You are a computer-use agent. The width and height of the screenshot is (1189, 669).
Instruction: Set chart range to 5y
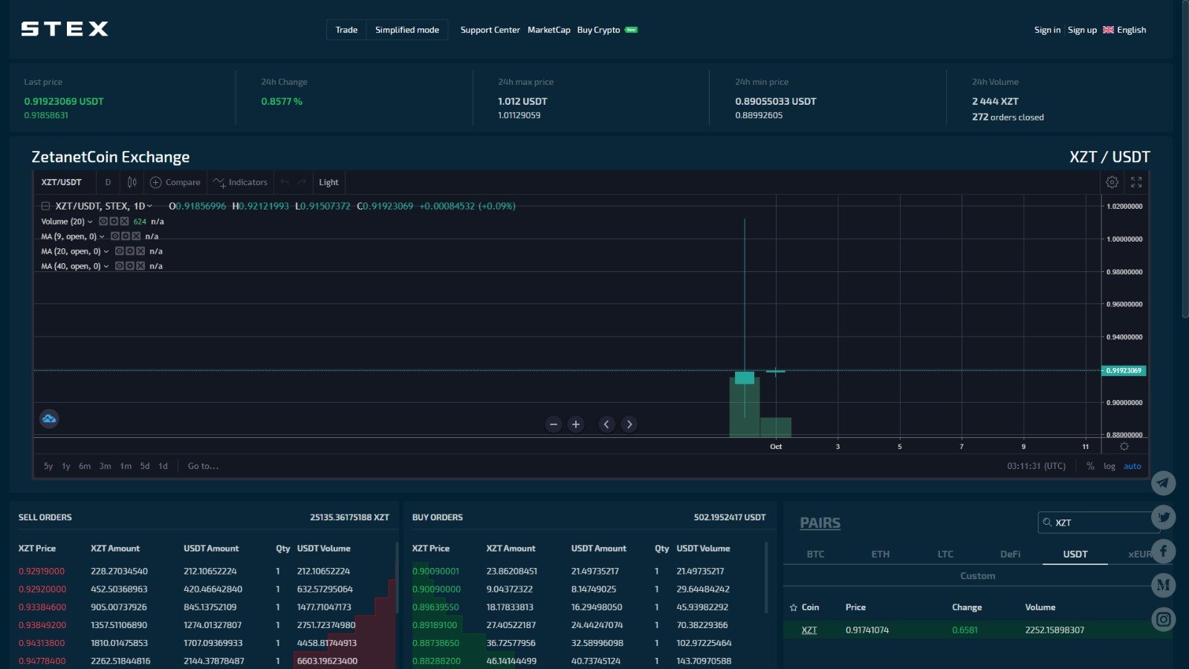tap(48, 466)
